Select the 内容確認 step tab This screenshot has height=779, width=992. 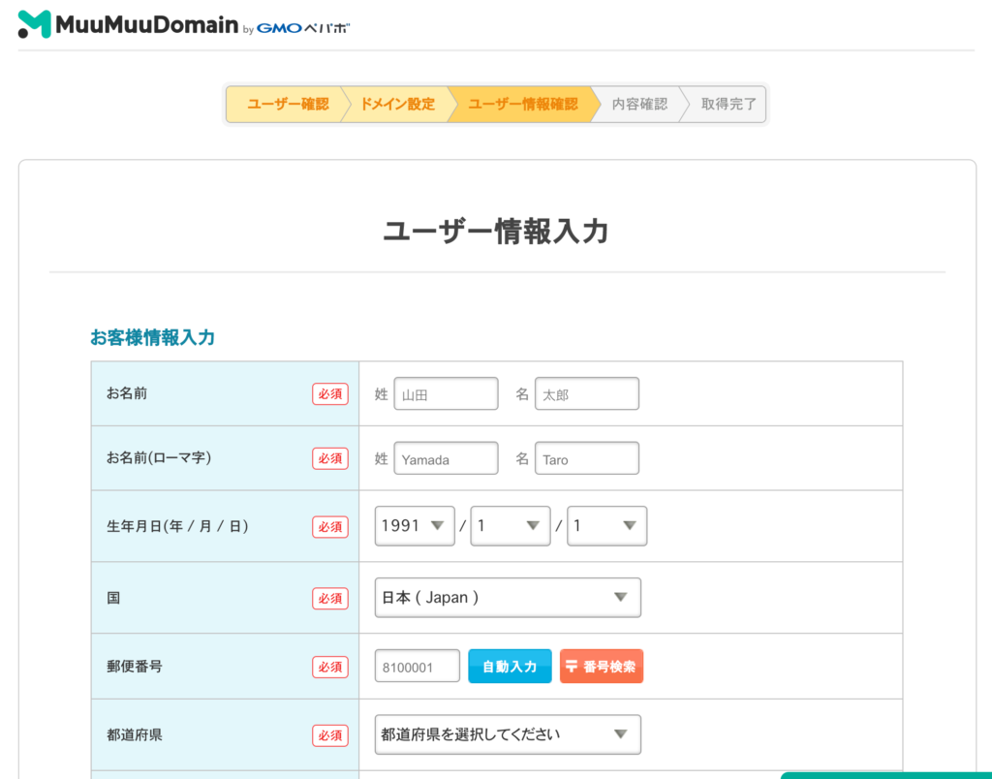pyautogui.click(x=639, y=105)
